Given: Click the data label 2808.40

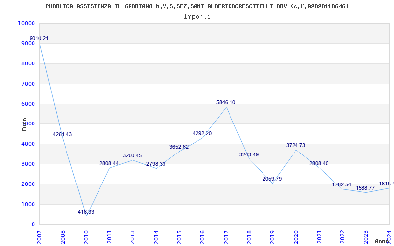Looking at the screenshot, I should [x=319, y=163].
